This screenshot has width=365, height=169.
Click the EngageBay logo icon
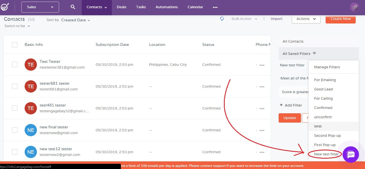4,7
